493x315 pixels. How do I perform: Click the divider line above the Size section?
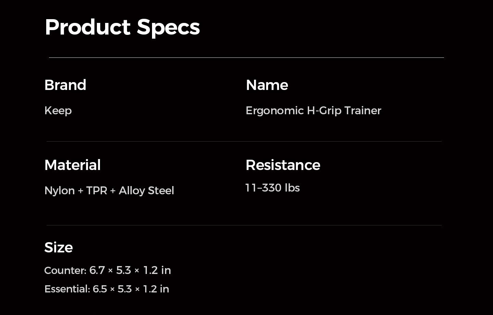(244, 225)
